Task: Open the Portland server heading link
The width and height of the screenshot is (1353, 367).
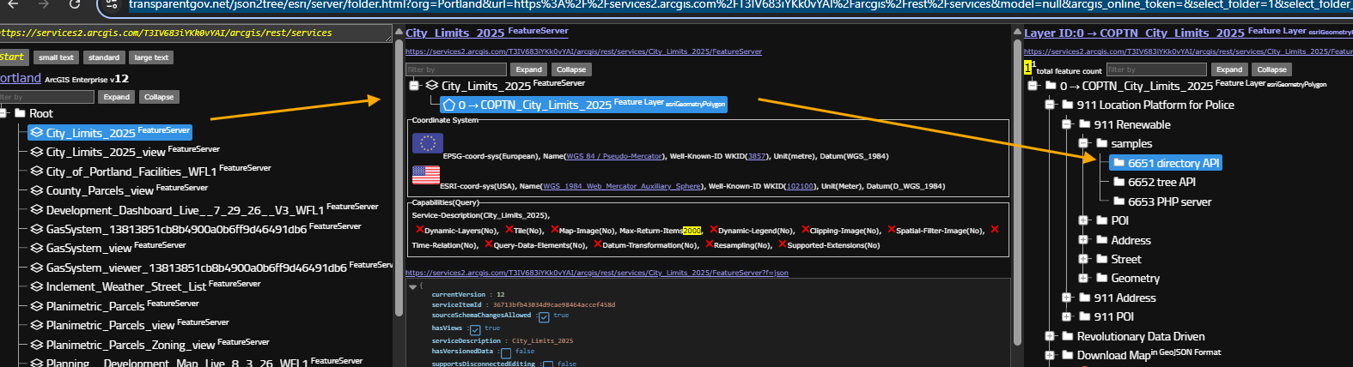Action: point(21,78)
